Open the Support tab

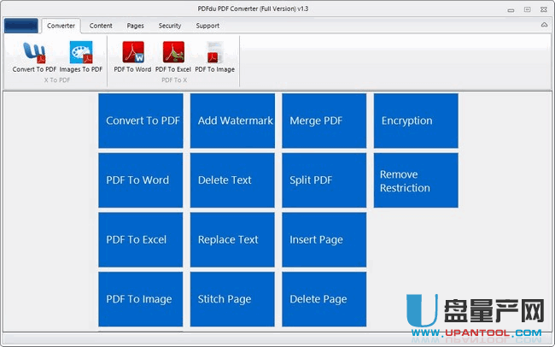point(207,26)
